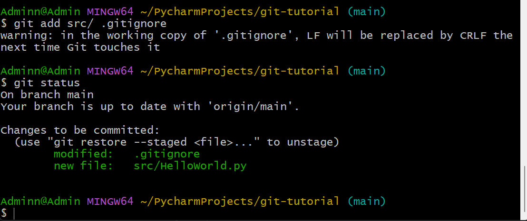
Task: Click the empty command prompt cursor
Action: (x=14, y=213)
